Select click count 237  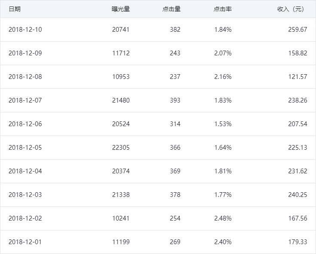pyautogui.click(x=175, y=77)
